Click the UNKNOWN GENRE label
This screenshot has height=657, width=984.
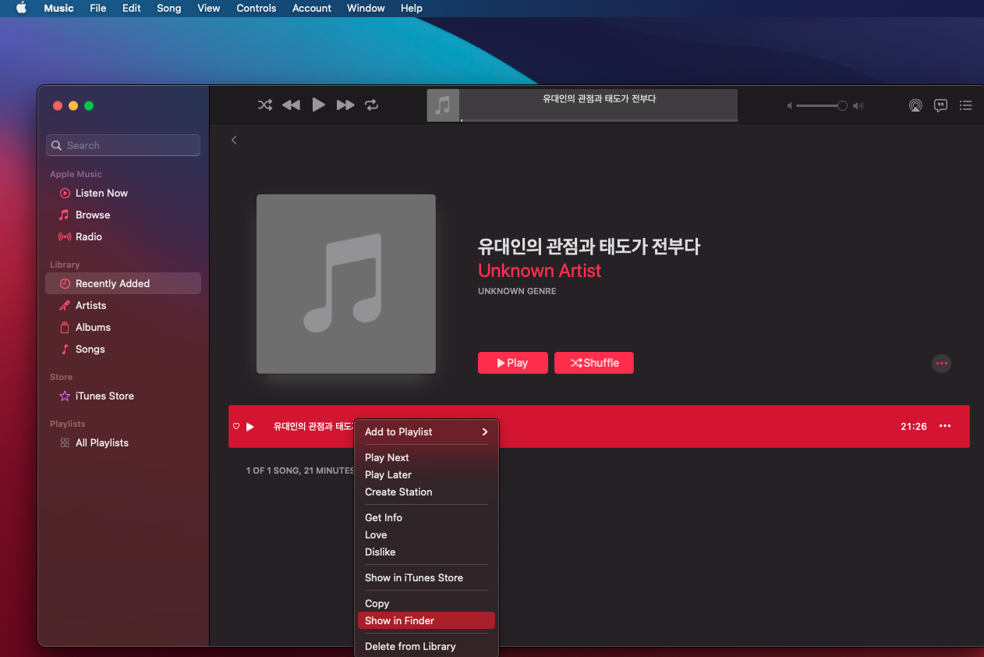pyautogui.click(x=517, y=292)
